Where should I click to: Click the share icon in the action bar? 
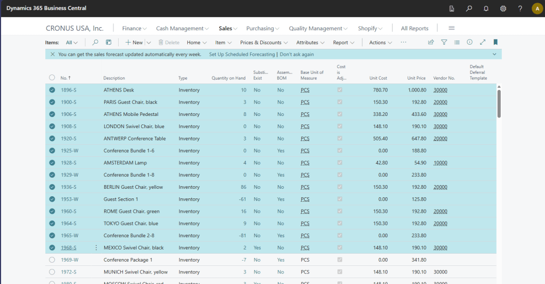(431, 43)
